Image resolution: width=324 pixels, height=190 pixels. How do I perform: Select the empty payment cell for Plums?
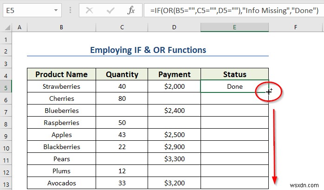174,171
